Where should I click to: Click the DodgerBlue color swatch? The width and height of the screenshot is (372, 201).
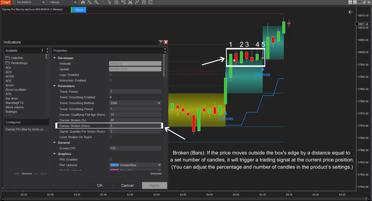pos(114,165)
